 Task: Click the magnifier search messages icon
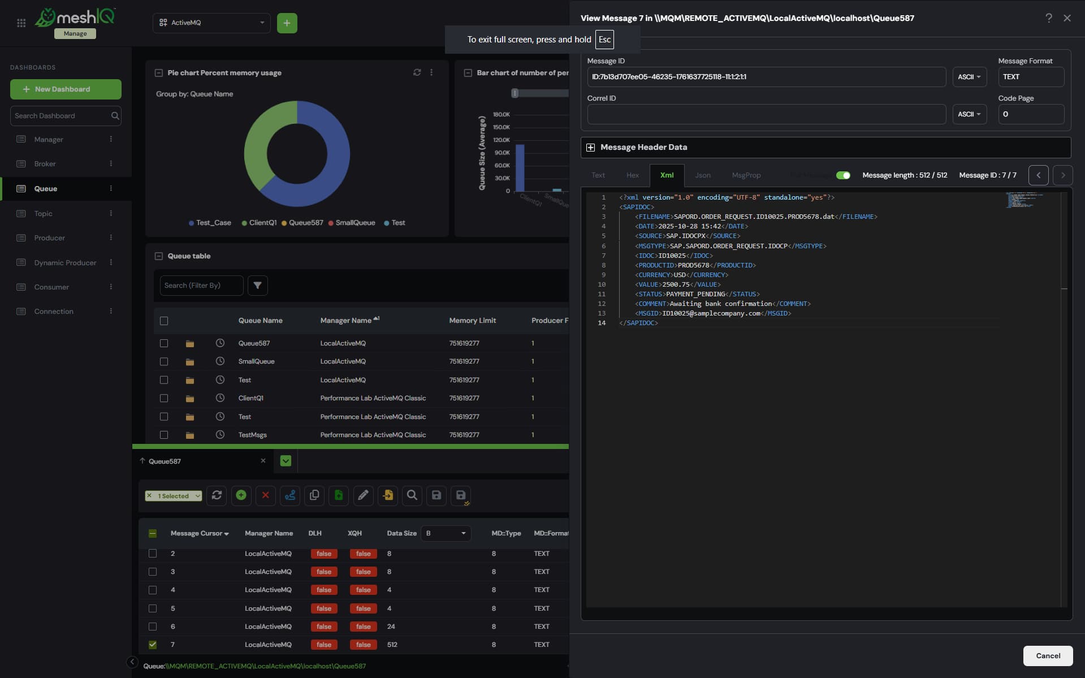[412, 495]
